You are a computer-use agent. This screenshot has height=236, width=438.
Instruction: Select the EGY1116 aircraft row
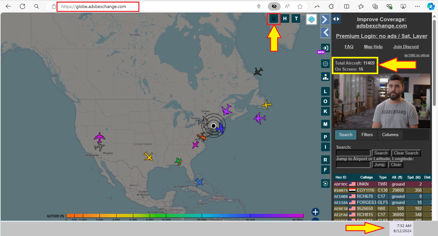click(x=383, y=190)
